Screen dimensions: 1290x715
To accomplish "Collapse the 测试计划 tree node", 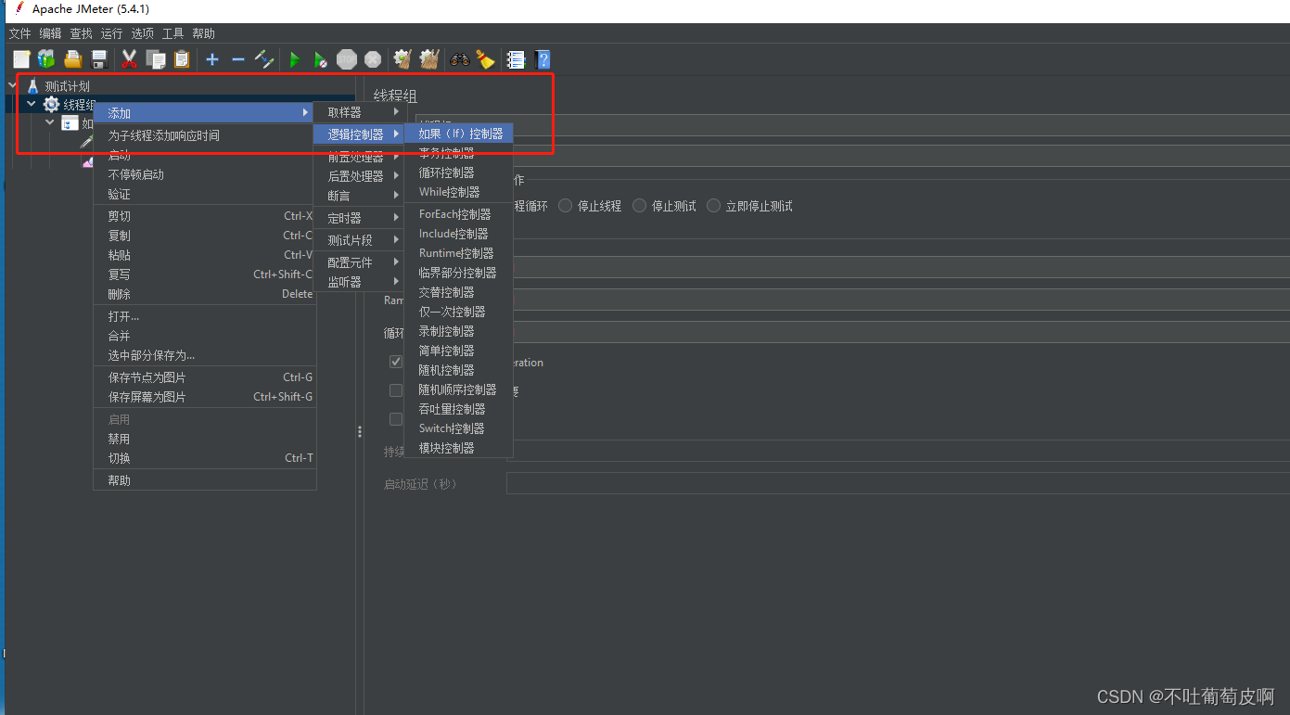I will pos(13,85).
